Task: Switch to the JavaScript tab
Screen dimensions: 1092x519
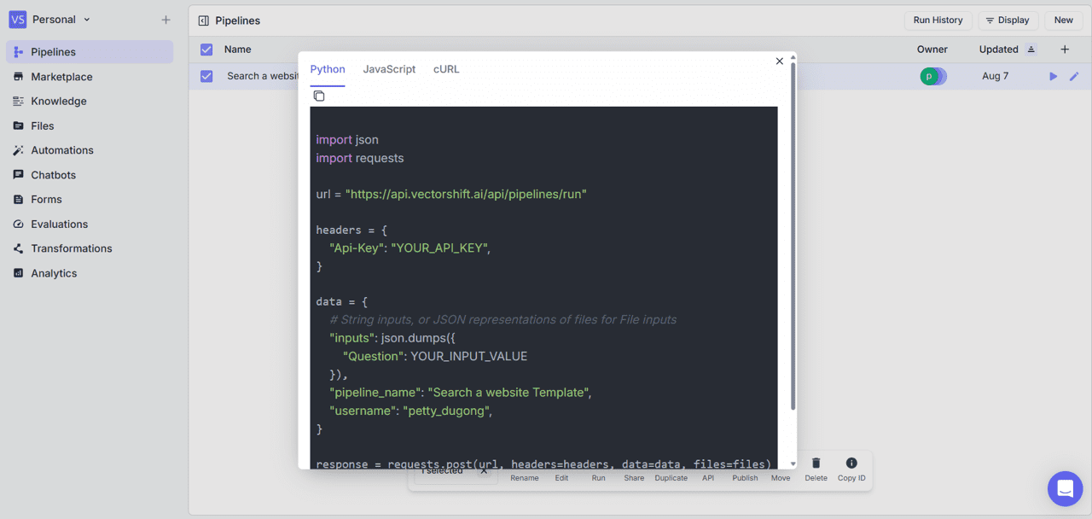Action: tap(389, 69)
